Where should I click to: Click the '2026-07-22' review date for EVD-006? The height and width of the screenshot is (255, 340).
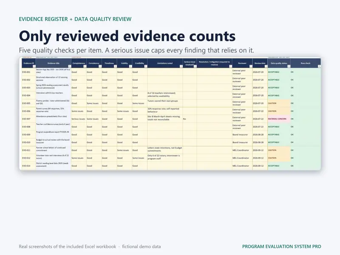[260, 111]
